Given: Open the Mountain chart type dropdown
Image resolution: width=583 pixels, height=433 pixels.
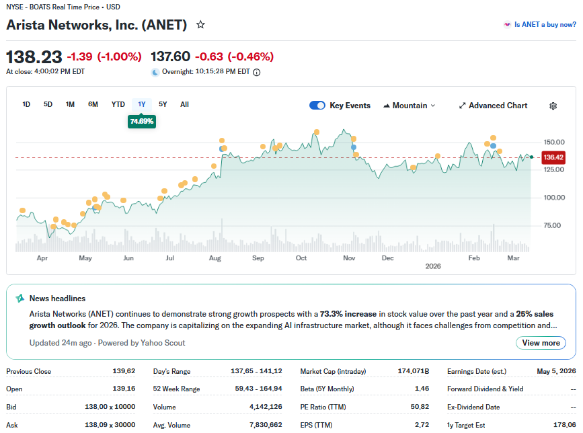Looking at the screenshot, I should 409,106.
